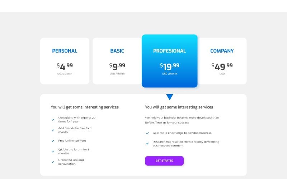Click checkmark next to Add friends for free
This screenshot has height=179, width=287.
click(x=53, y=130)
